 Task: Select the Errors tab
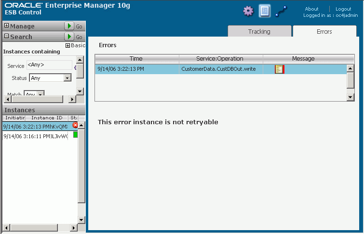click(324, 31)
